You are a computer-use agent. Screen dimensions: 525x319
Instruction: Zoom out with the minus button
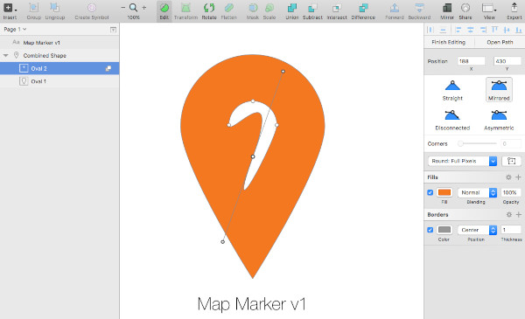point(122,7)
